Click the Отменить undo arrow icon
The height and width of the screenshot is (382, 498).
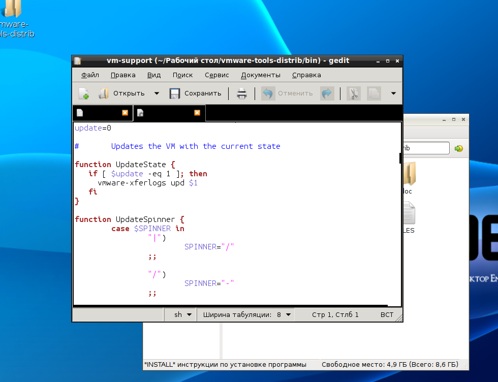tap(268, 93)
